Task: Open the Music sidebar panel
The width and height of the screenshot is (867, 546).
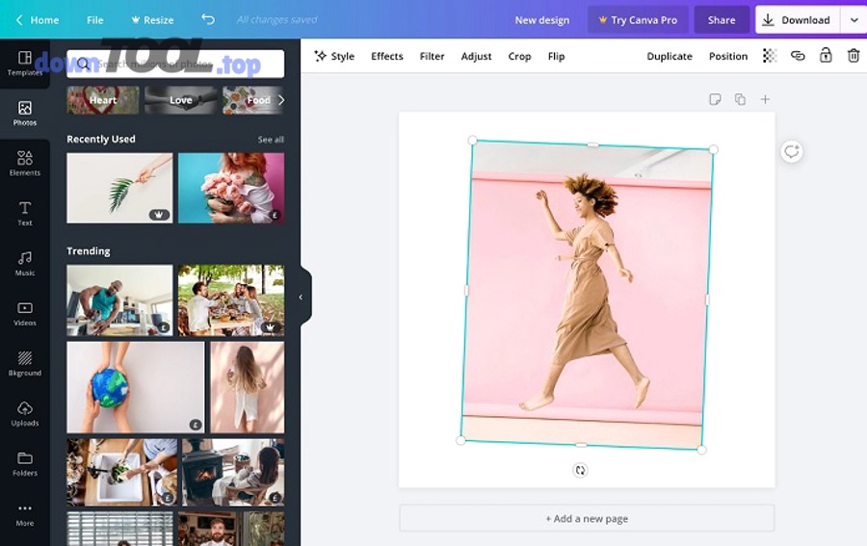Action: pos(25,264)
